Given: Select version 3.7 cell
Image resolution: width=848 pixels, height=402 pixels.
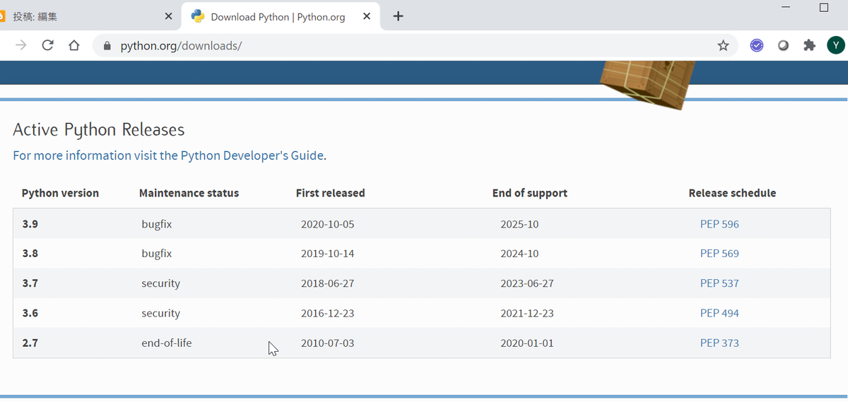Looking at the screenshot, I should tap(30, 283).
